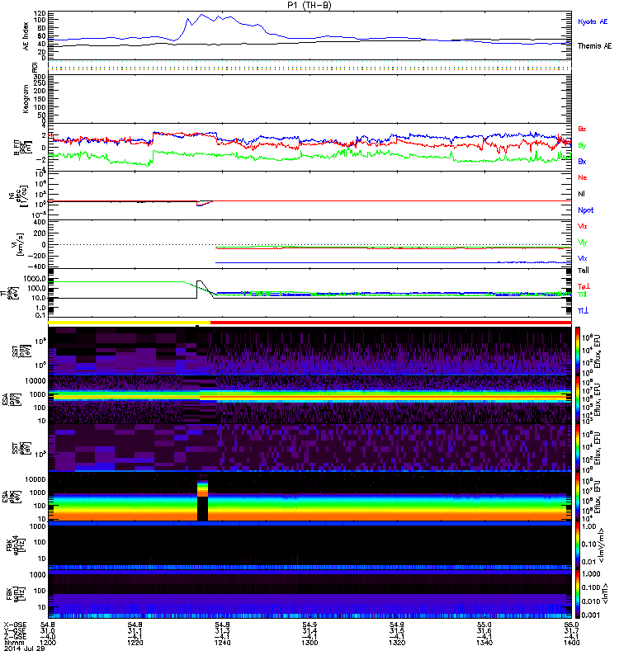Click the blue "Bx" legend label
Viewport: 619px width, 660px height.
pyautogui.click(x=582, y=161)
